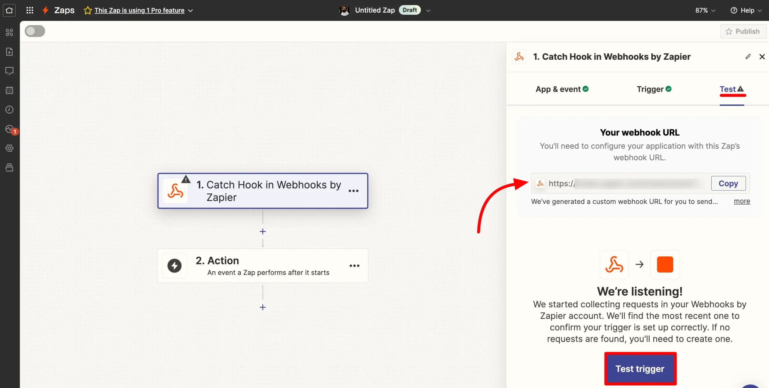Open the settings gear icon in sidebar
This screenshot has width=769, height=388.
point(9,148)
